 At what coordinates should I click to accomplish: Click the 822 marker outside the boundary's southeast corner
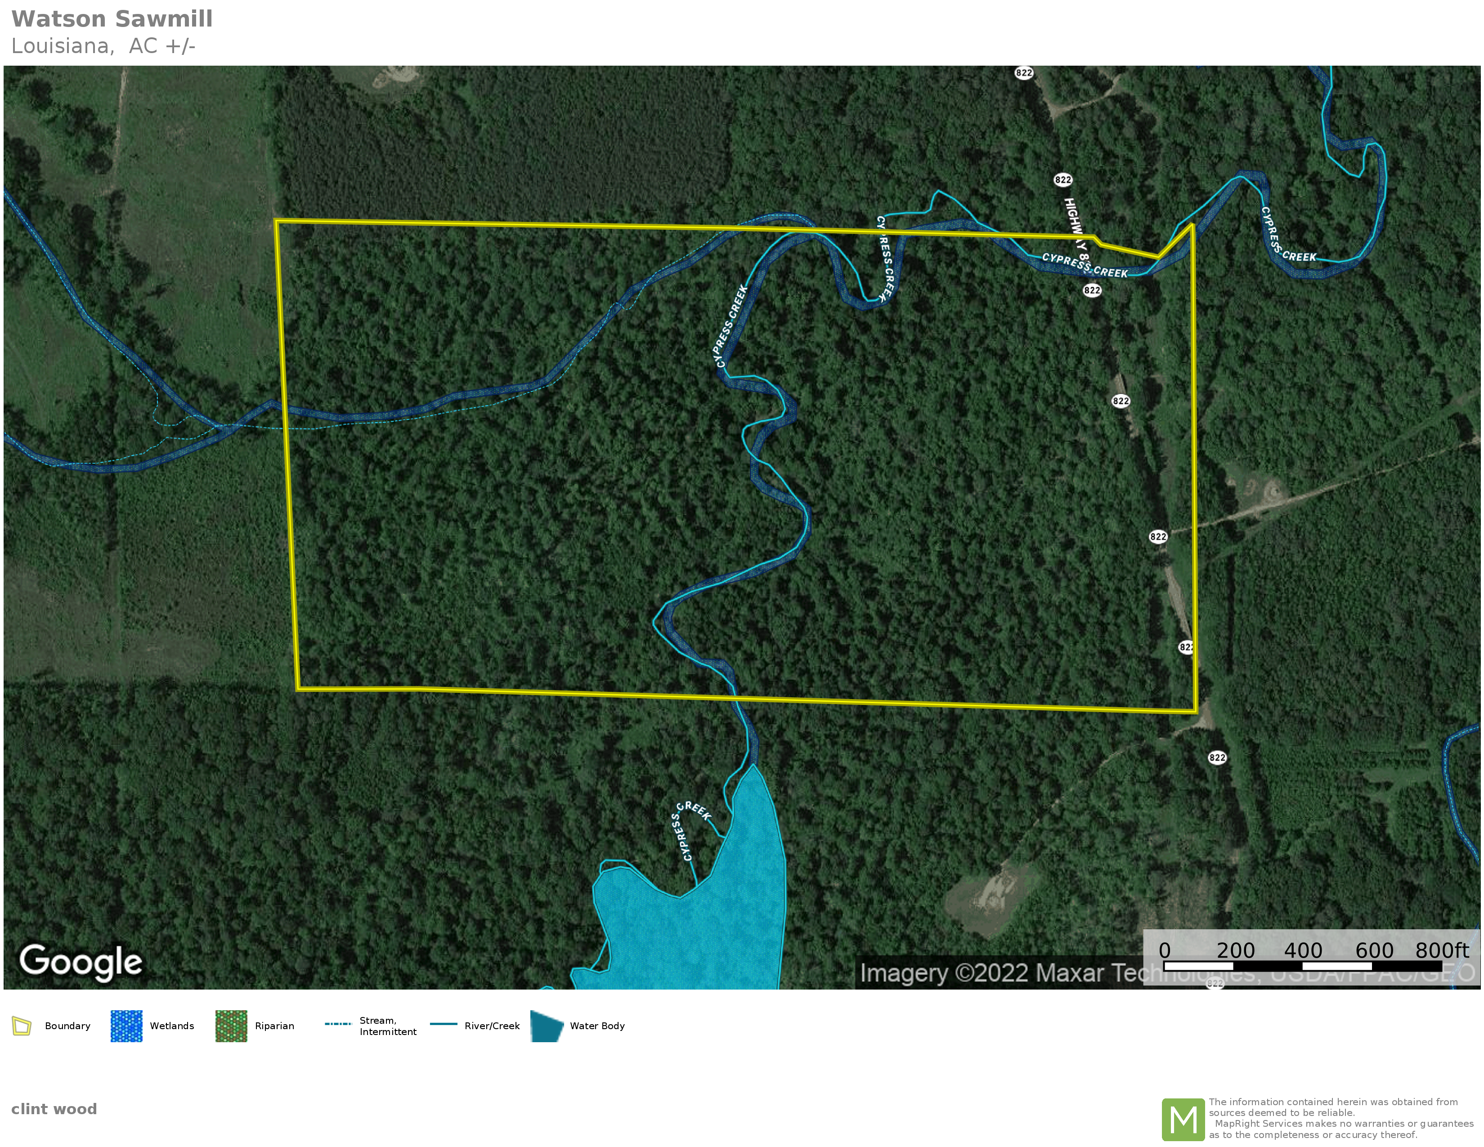click(x=1217, y=757)
